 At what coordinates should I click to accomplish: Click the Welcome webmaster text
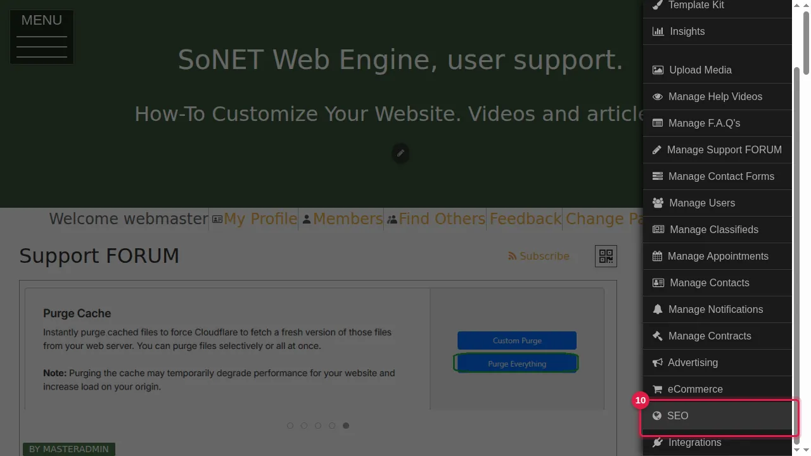pyautogui.click(x=129, y=219)
